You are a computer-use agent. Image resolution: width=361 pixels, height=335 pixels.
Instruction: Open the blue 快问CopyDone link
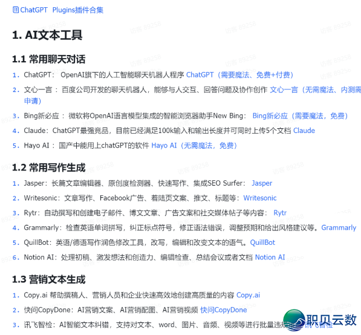coord(224,310)
